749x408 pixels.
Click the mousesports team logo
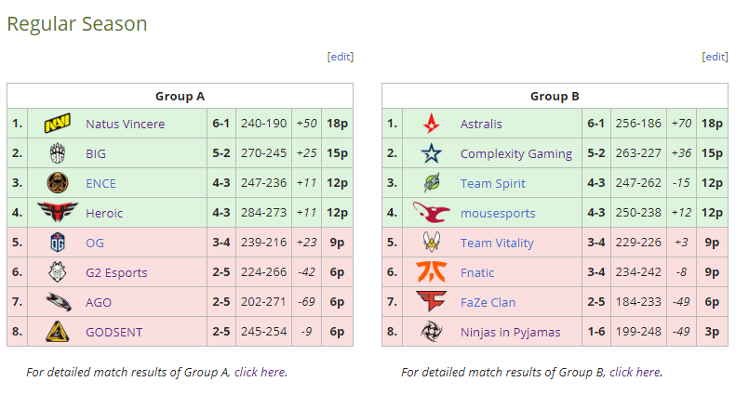pos(432,213)
